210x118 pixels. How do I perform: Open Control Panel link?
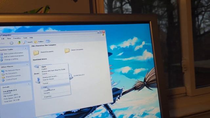[11, 79]
